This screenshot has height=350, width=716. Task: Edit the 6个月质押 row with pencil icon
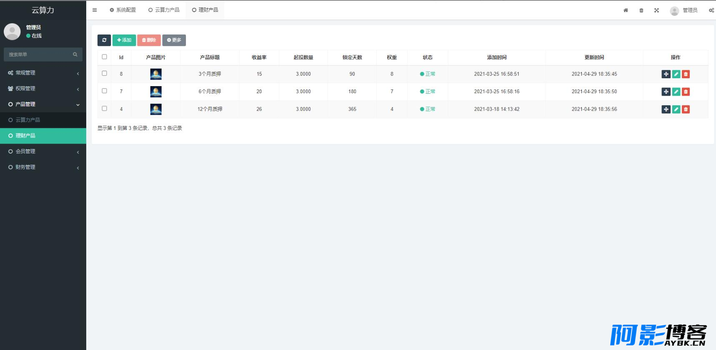pos(676,92)
